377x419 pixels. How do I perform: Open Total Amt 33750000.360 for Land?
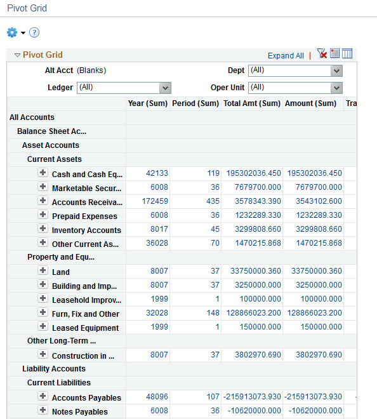point(256,271)
